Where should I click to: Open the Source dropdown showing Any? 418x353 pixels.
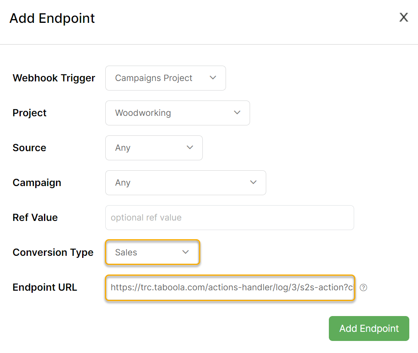pyautogui.click(x=153, y=148)
